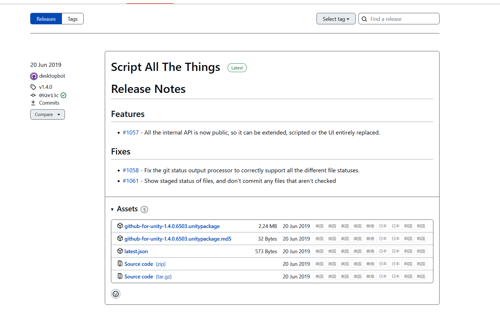Open pull request #1061
500x313 pixels.
[x=131, y=181]
